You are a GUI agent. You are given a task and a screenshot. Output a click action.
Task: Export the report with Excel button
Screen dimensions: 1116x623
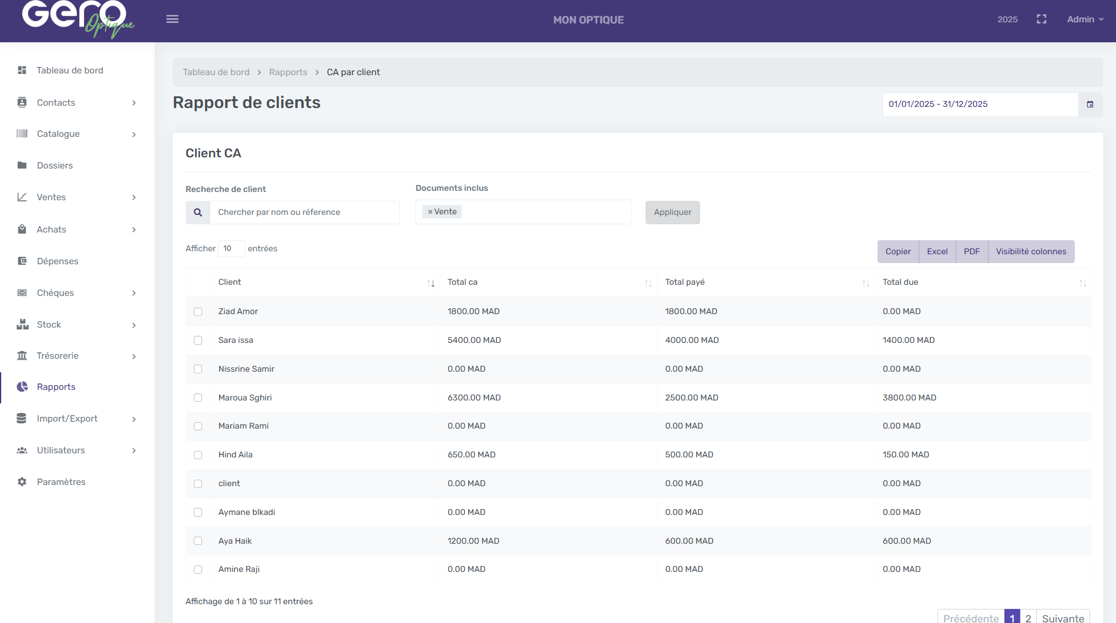click(937, 251)
